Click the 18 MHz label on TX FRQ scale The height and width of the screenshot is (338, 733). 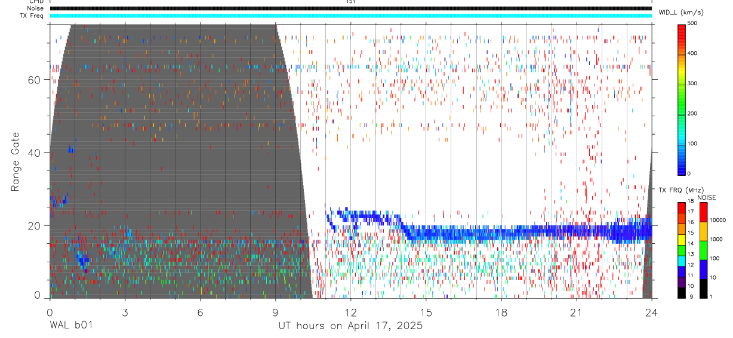coord(691,201)
